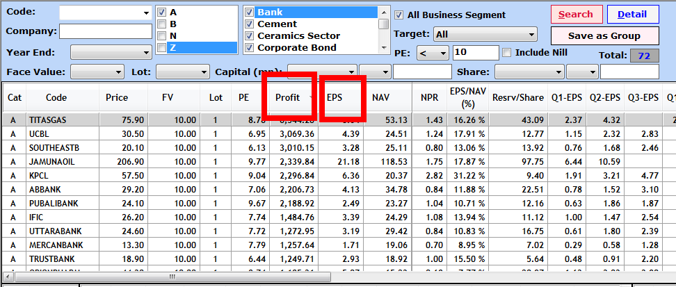Uncheck the Ceramics Sector checkbox
This screenshot has height=287, width=676.
[x=249, y=35]
